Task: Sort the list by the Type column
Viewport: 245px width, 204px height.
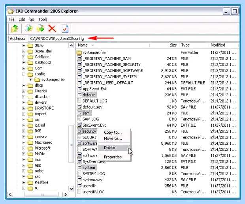Action: [194, 45]
